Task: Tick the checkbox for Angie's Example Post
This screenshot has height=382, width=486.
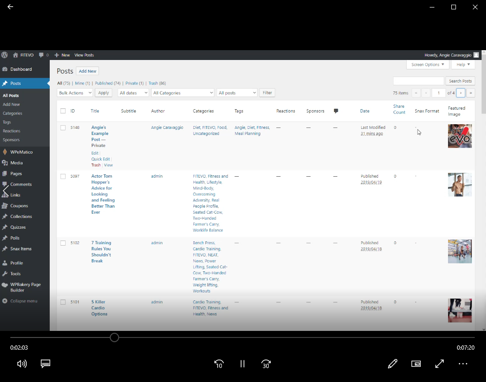Action: coord(63,127)
